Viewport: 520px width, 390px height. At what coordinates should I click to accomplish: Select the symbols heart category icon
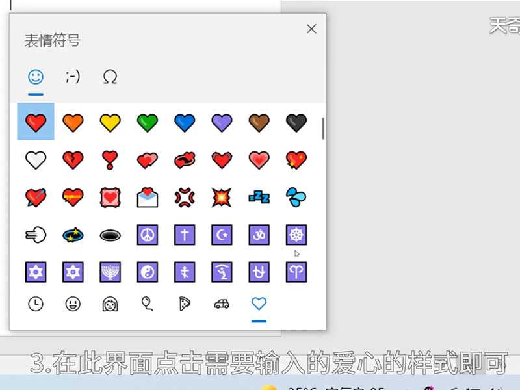(258, 304)
